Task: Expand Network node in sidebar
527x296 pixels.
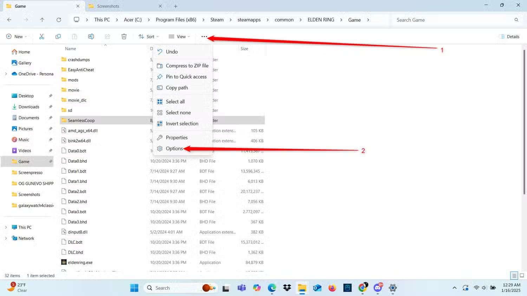Action: [x=6, y=238]
